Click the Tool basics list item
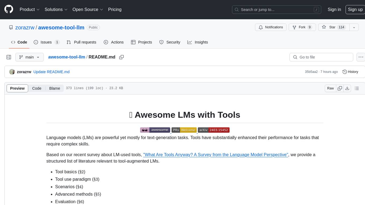The image size is (365, 205). [70, 172]
